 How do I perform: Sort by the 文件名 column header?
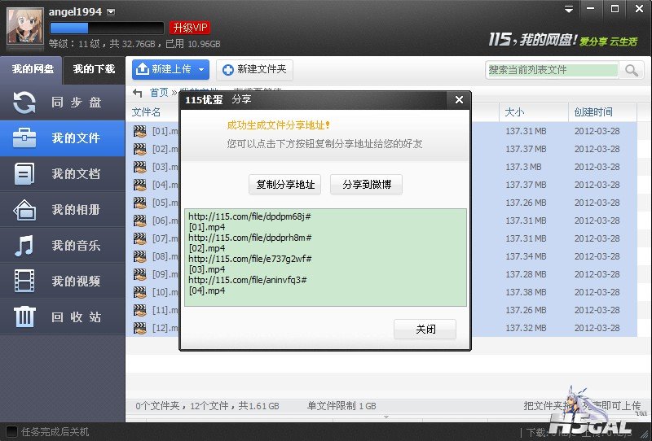[x=146, y=112]
